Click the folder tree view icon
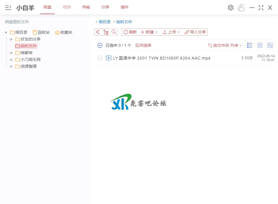Viewport: 278px width, 204px height. [106, 32]
